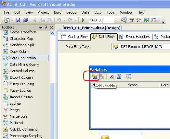Click the Copy icon in toolbar
The width and height of the screenshot is (170, 139).
pyautogui.click(x=42, y=20)
